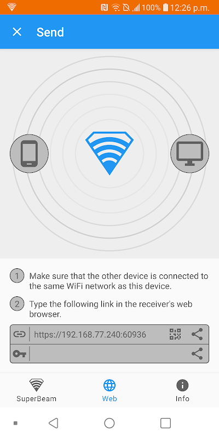219x439 pixels.
Task: Tap the step 2 number circle
Action: 17,304
